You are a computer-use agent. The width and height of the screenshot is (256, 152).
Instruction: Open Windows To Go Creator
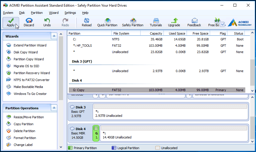[30, 94]
